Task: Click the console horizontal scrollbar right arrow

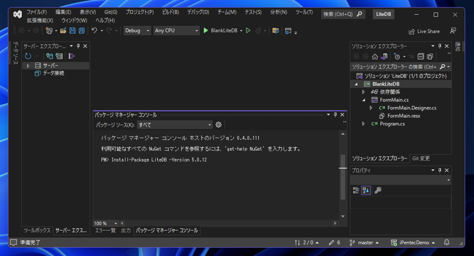Action: pos(335,223)
